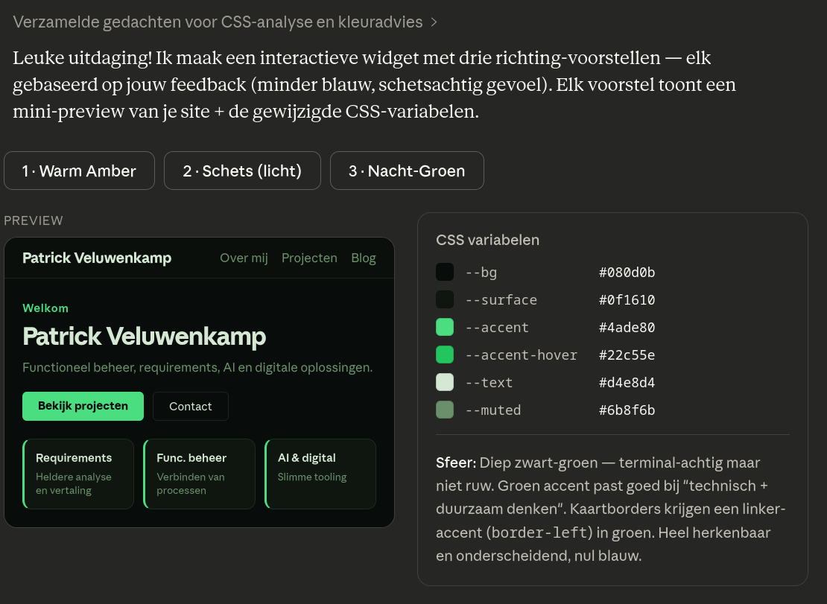This screenshot has height=604, width=827.
Task: Click the "AI & digital" card
Action: 320,474
